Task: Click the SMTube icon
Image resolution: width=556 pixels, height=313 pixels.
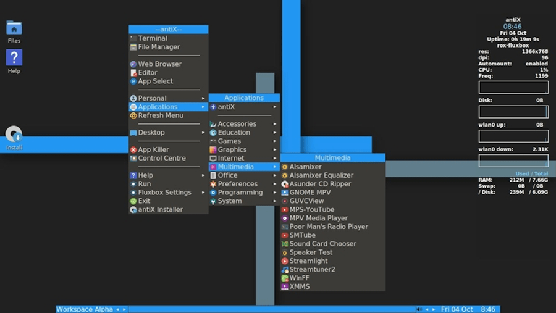Action: coord(285,235)
